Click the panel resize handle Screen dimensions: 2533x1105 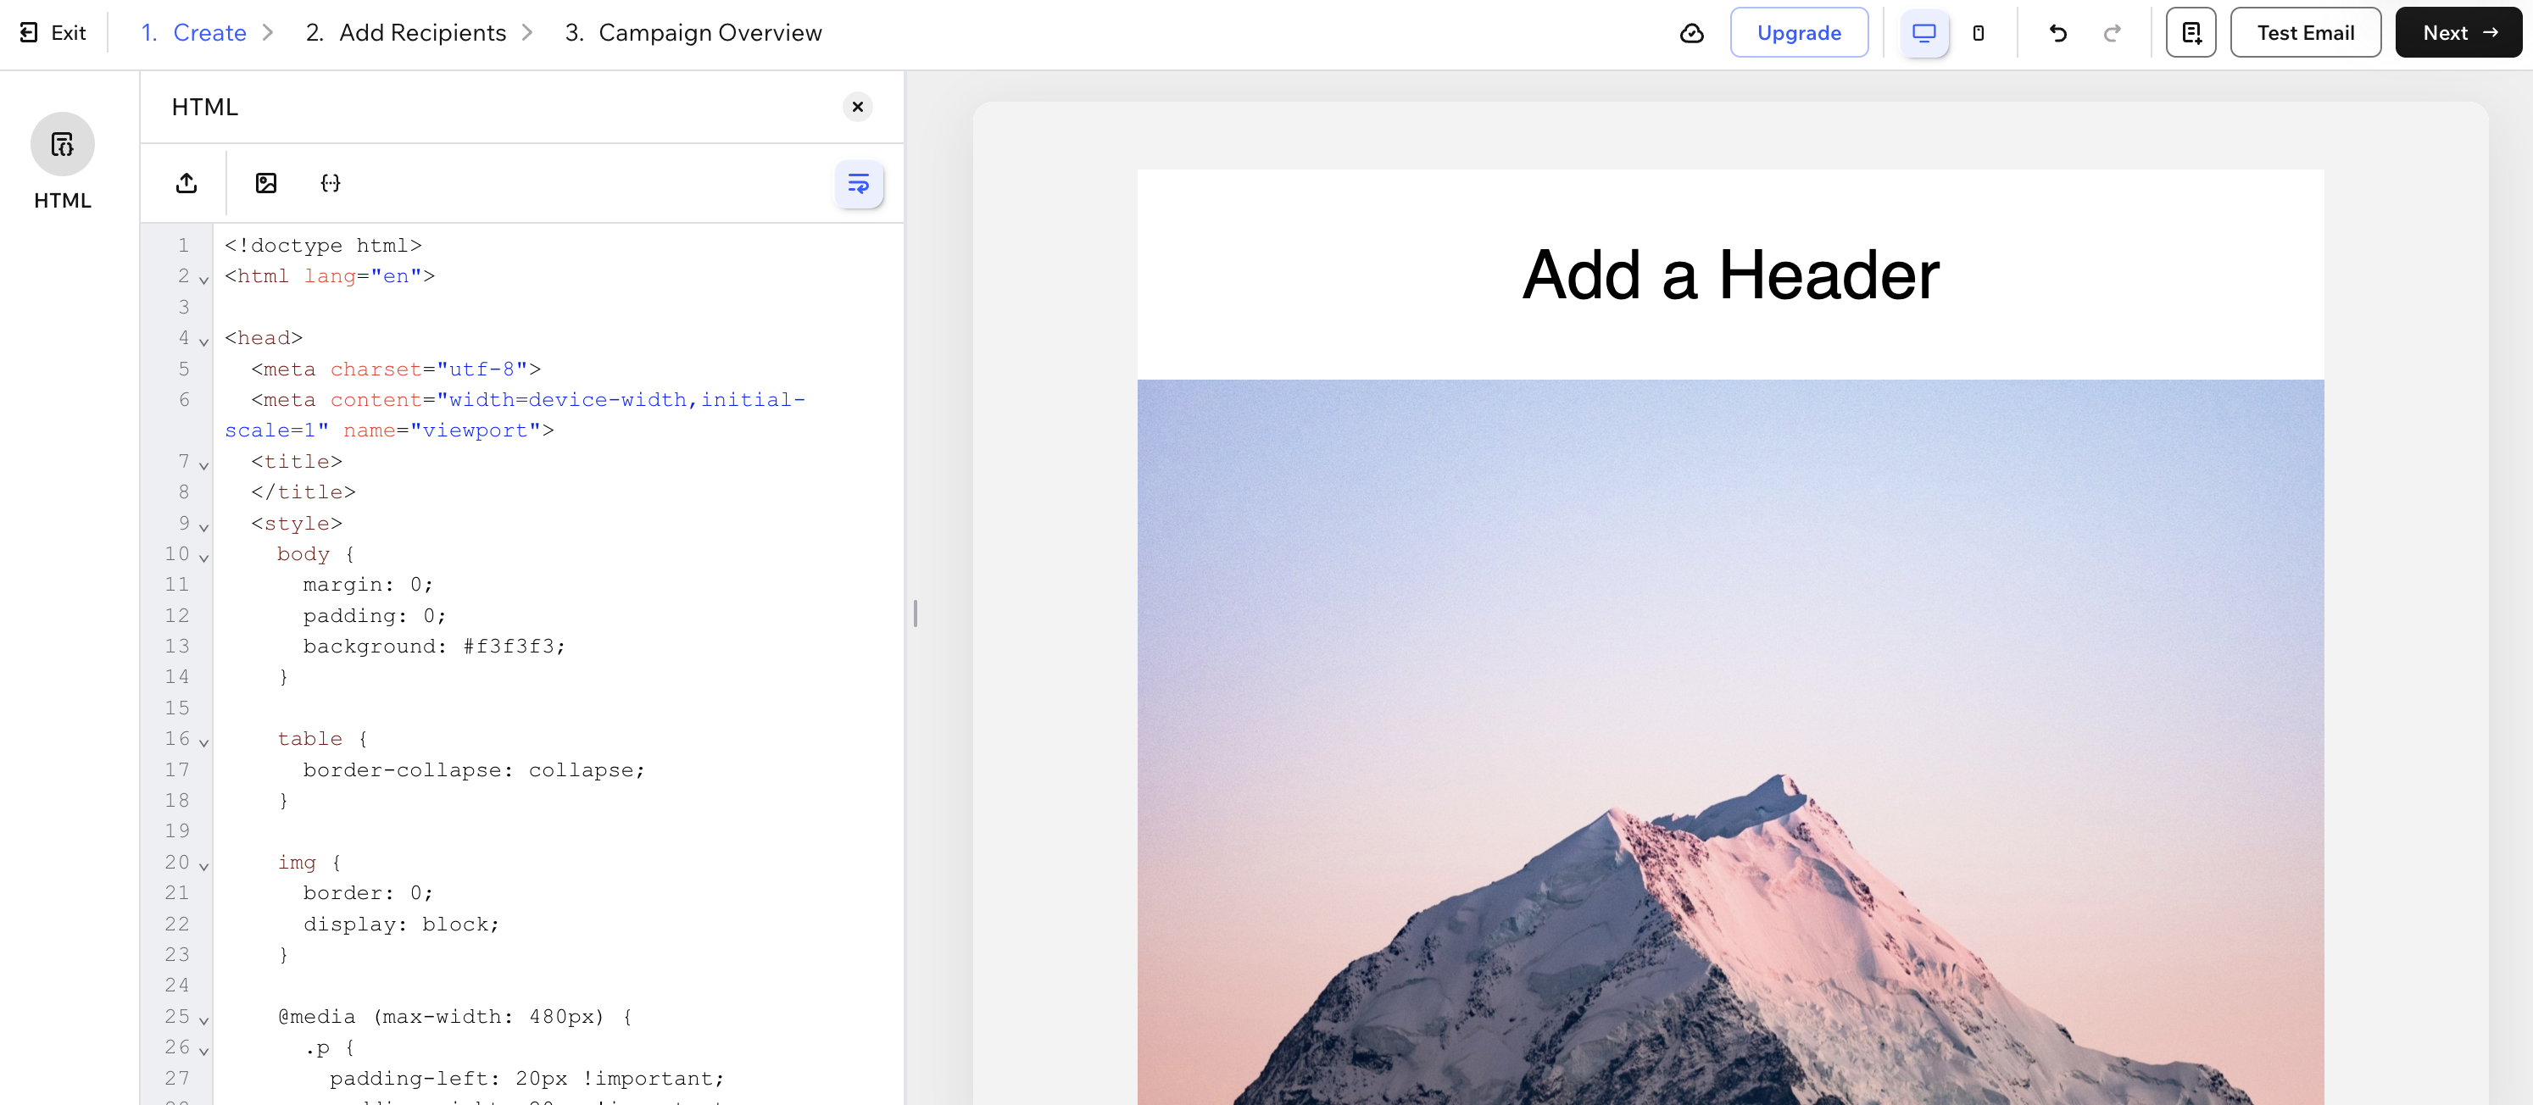[x=915, y=614]
